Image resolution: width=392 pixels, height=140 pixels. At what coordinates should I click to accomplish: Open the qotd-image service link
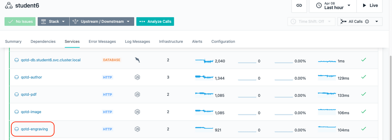(31, 112)
